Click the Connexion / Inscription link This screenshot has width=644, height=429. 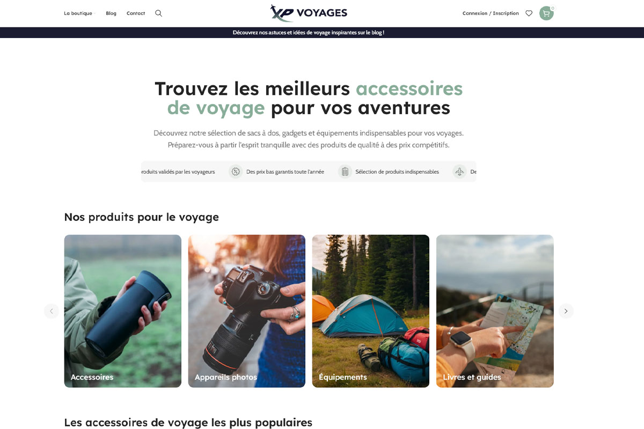(x=491, y=13)
